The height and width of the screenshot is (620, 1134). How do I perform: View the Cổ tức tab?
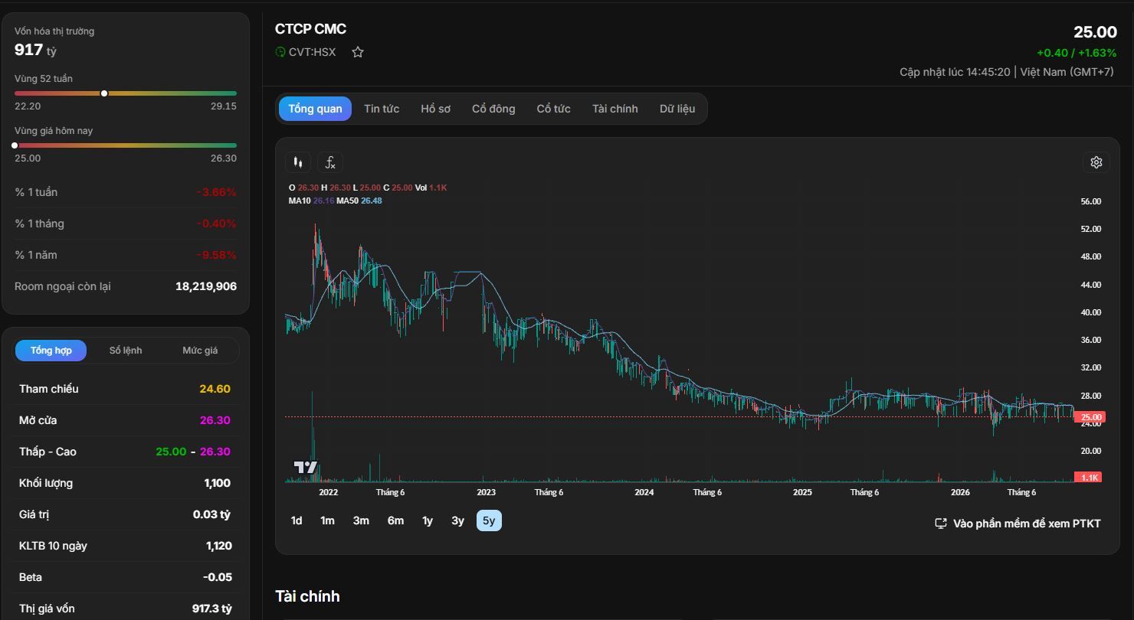point(553,109)
